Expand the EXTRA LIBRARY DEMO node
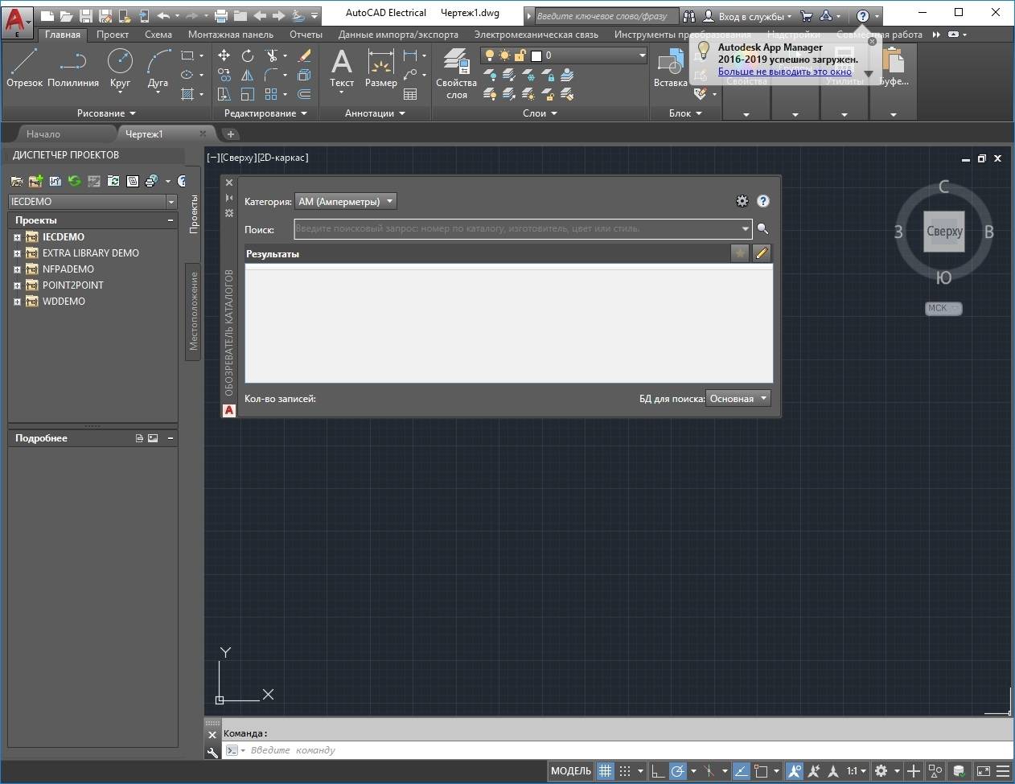This screenshot has width=1015, height=784. tap(17, 253)
